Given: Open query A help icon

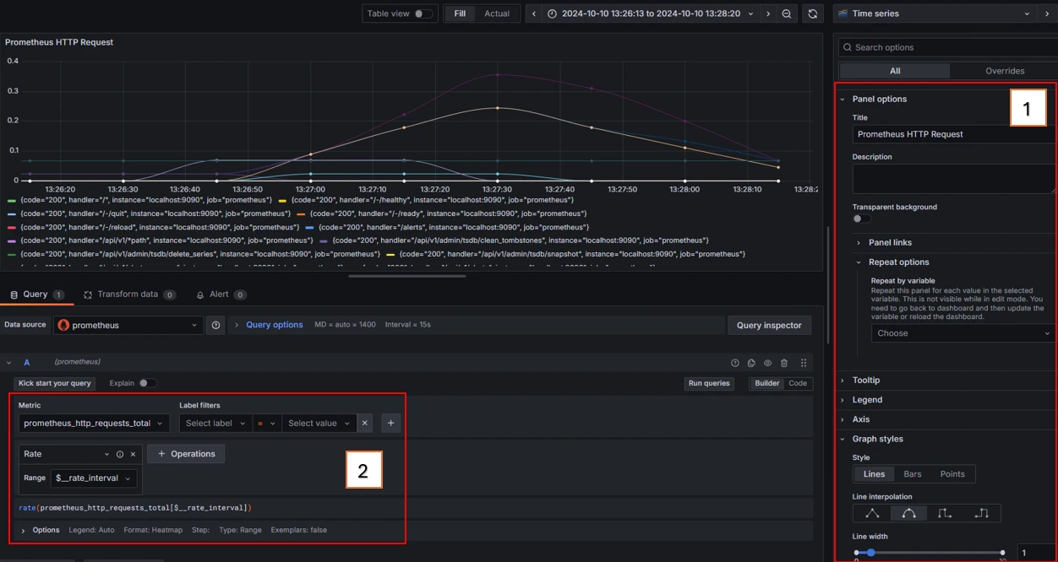Looking at the screenshot, I should (734, 361).
